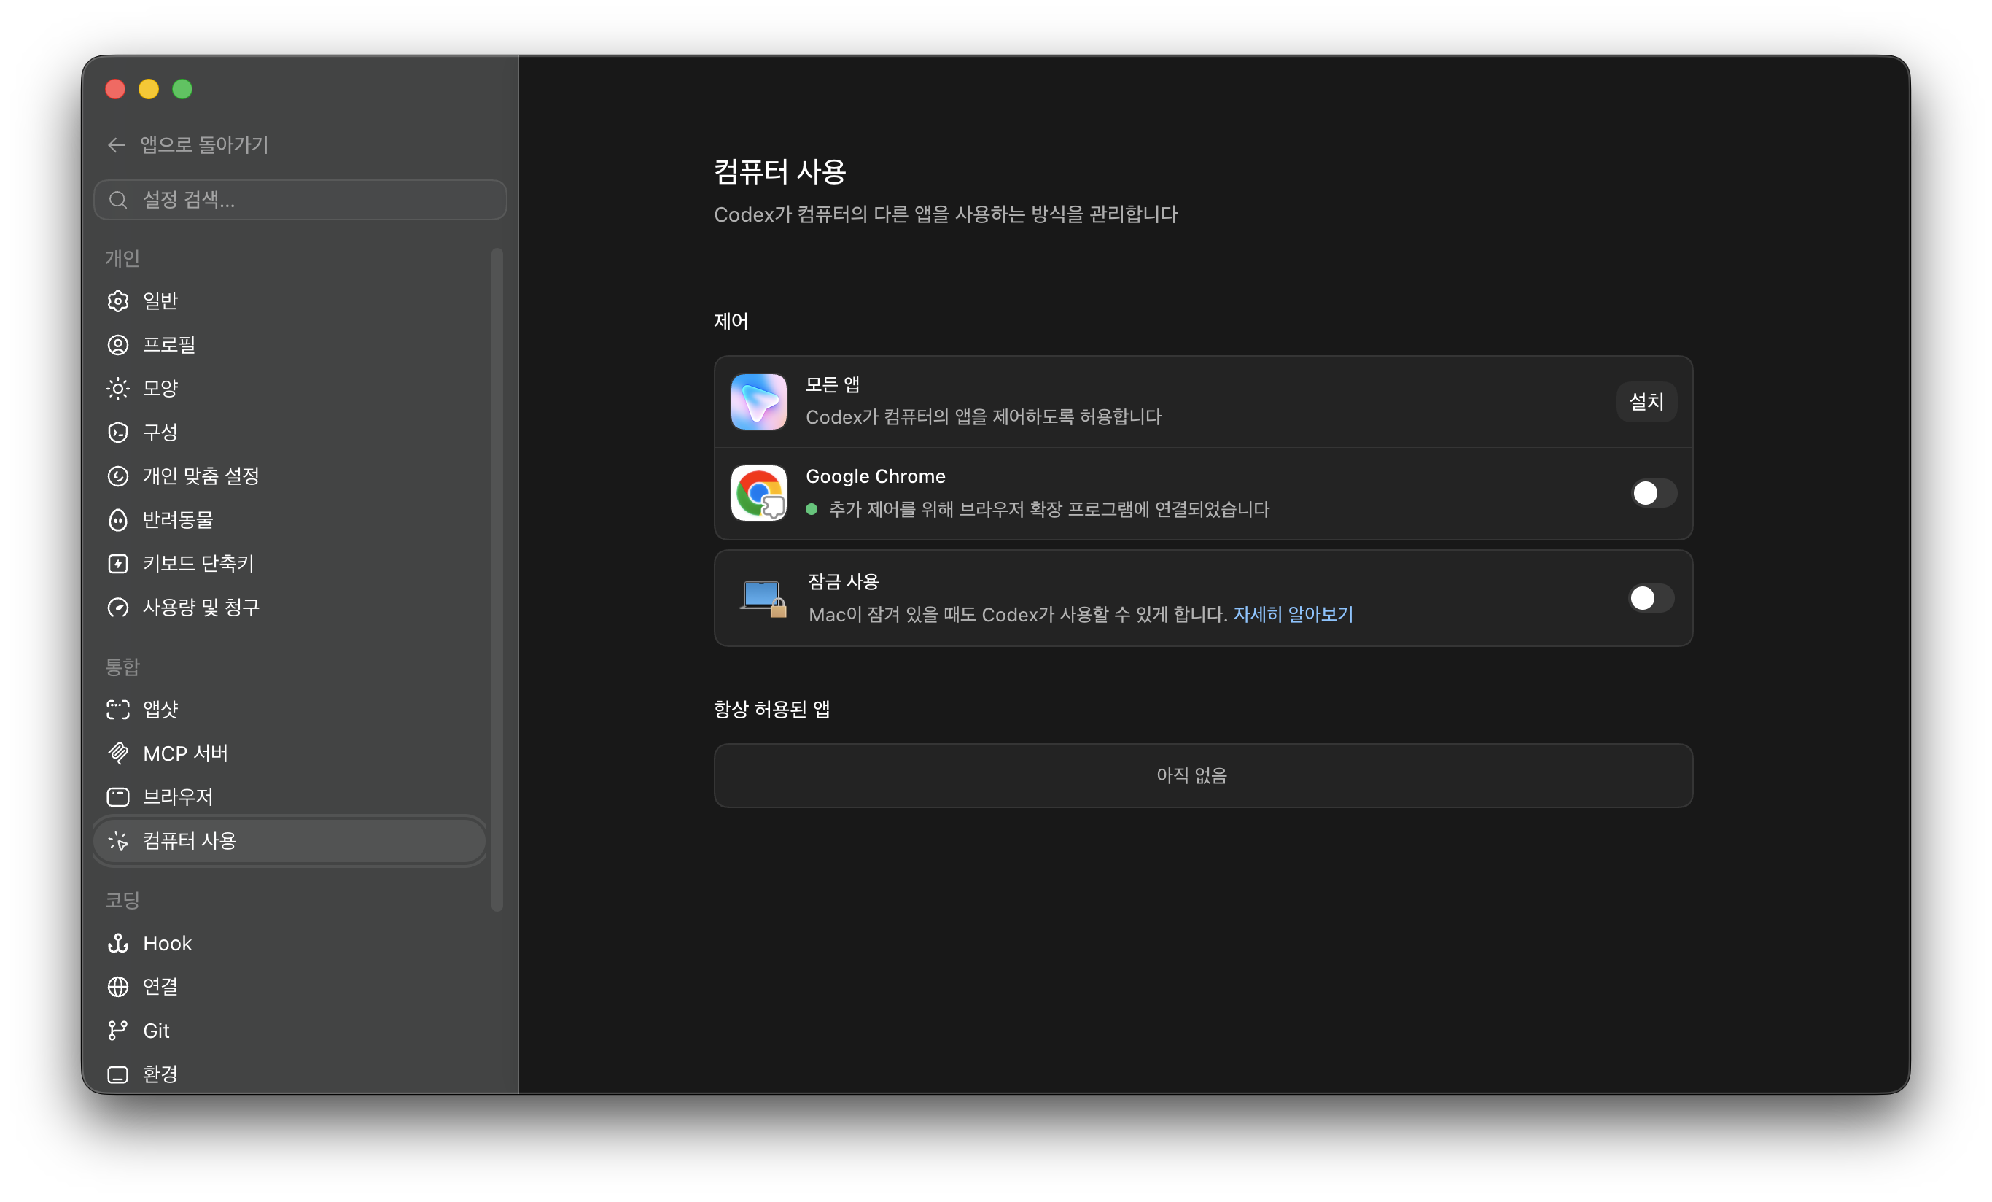Viewport: 1992px width, 1202px height.
Task: Click the 개인 sidebar group label
Action: tap(122, 258)
